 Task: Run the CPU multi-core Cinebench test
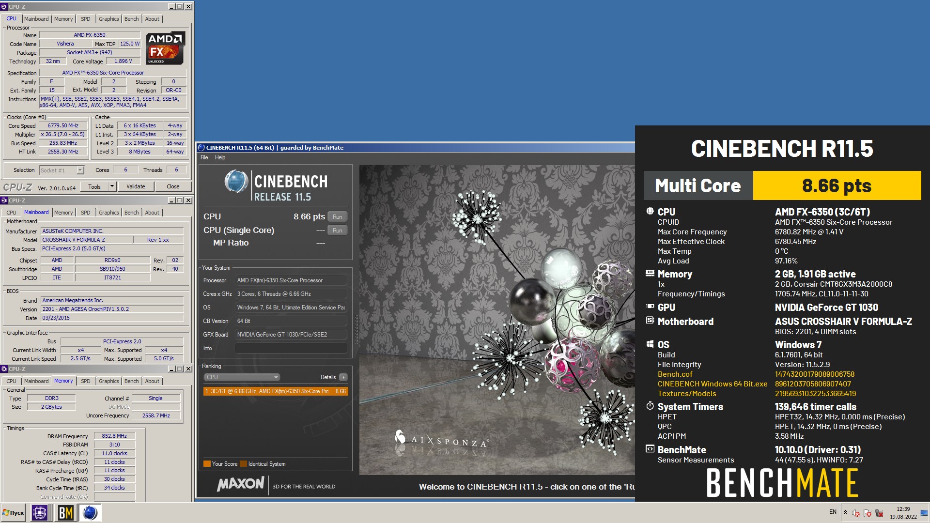(x=338, y=217)
